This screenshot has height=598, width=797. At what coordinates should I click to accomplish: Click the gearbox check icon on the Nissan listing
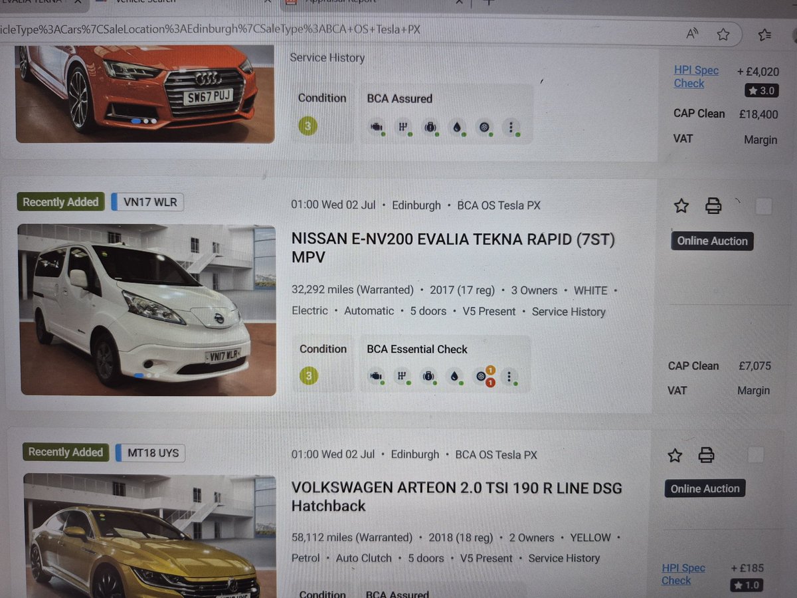[401, 377]
